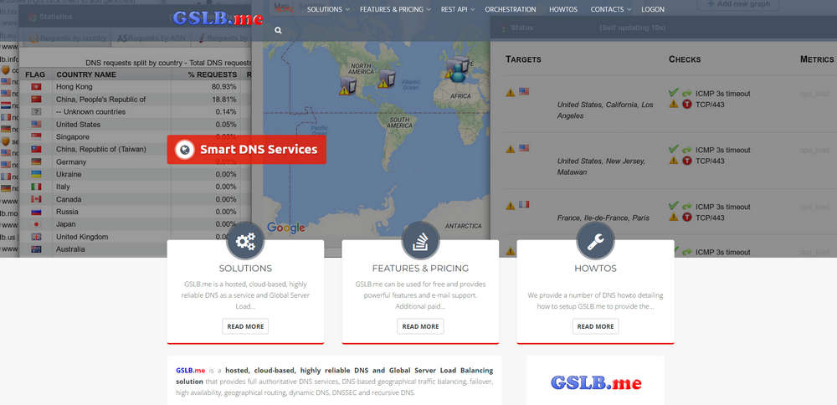
Task: Click the Smart DNS Services banner button
Action: click(x=247, y=150)
